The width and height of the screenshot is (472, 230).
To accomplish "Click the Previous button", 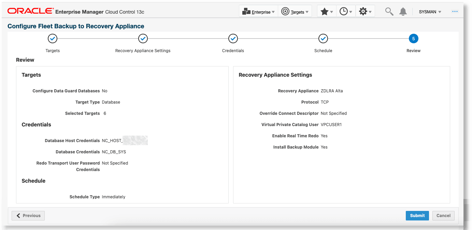I will point(28,215).
